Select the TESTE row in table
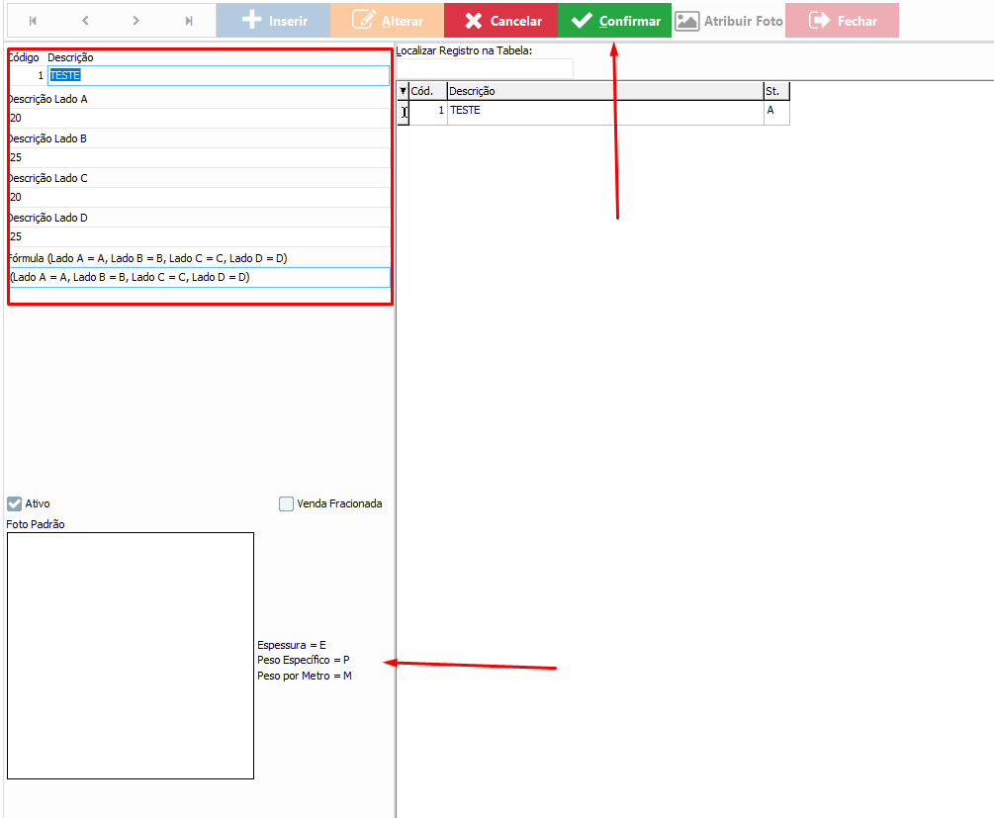The width and height of the screenshot is (994, 818). 603,112
